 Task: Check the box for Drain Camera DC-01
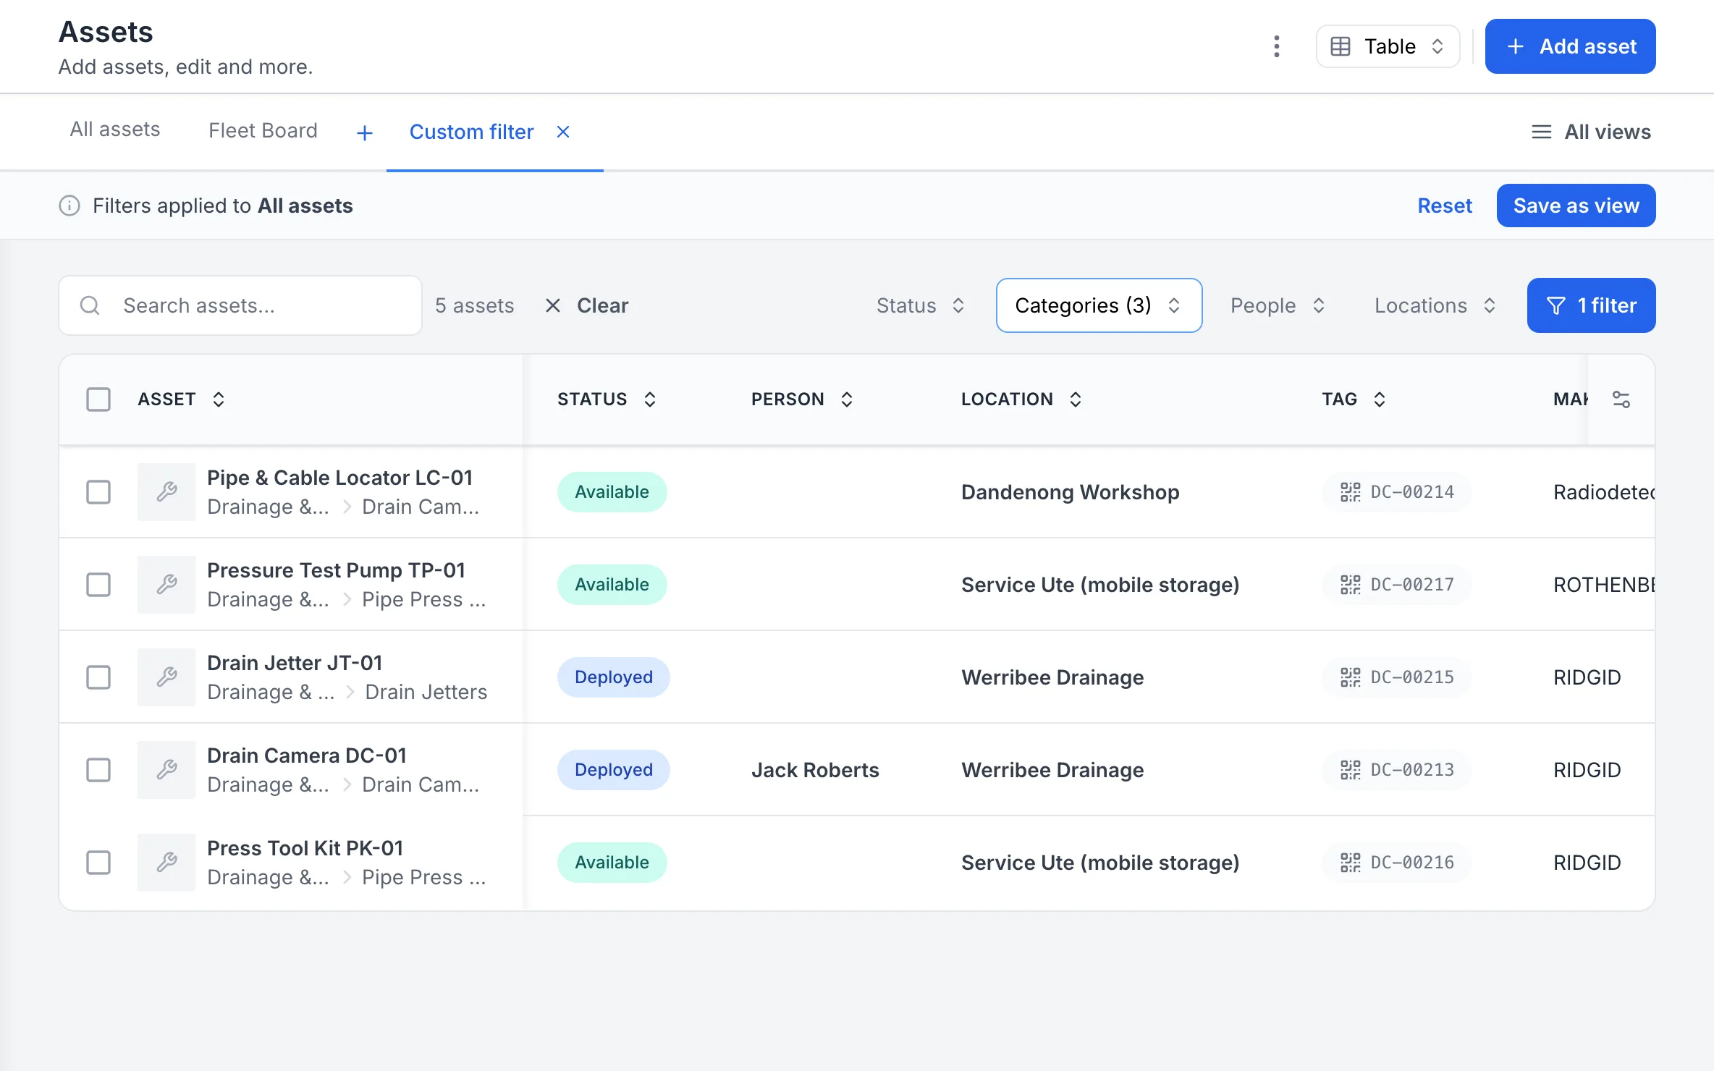pyautogui.click(x=98, y=770)
